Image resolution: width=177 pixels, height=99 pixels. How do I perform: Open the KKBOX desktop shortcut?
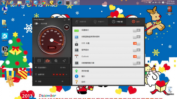point(5,37)
